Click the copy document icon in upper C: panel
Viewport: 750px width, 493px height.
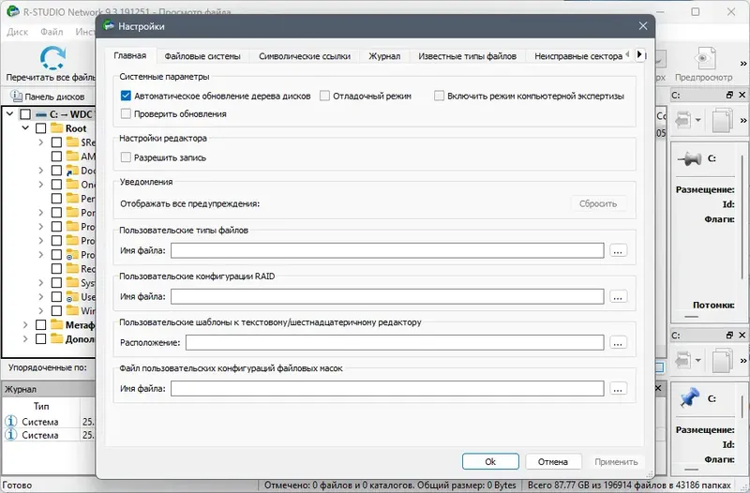coord(722,120)
